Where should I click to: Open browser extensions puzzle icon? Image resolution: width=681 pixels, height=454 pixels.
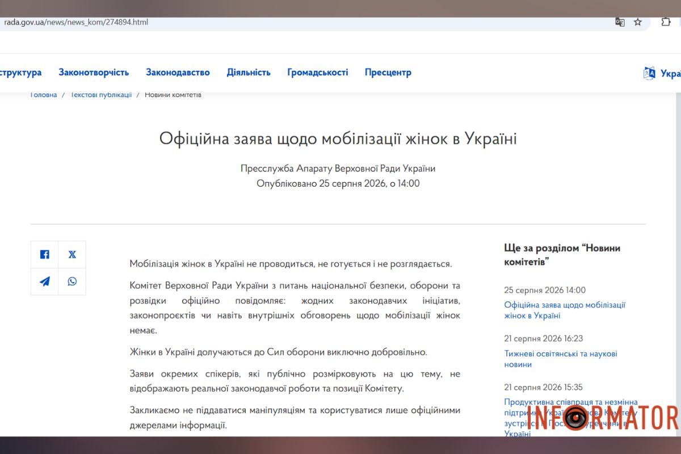[x=666, y=22]
